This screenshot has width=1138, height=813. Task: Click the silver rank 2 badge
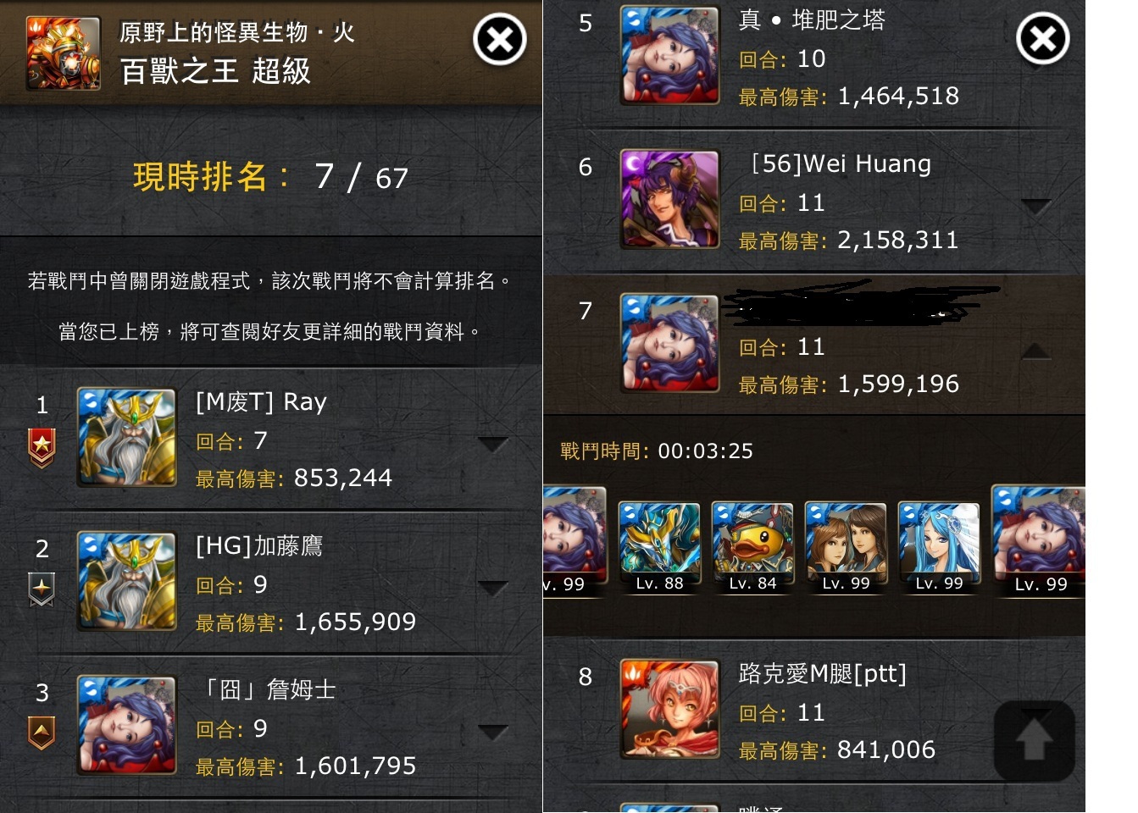tap(42, 589)
